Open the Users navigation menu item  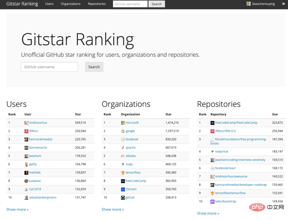click(50, 4)
